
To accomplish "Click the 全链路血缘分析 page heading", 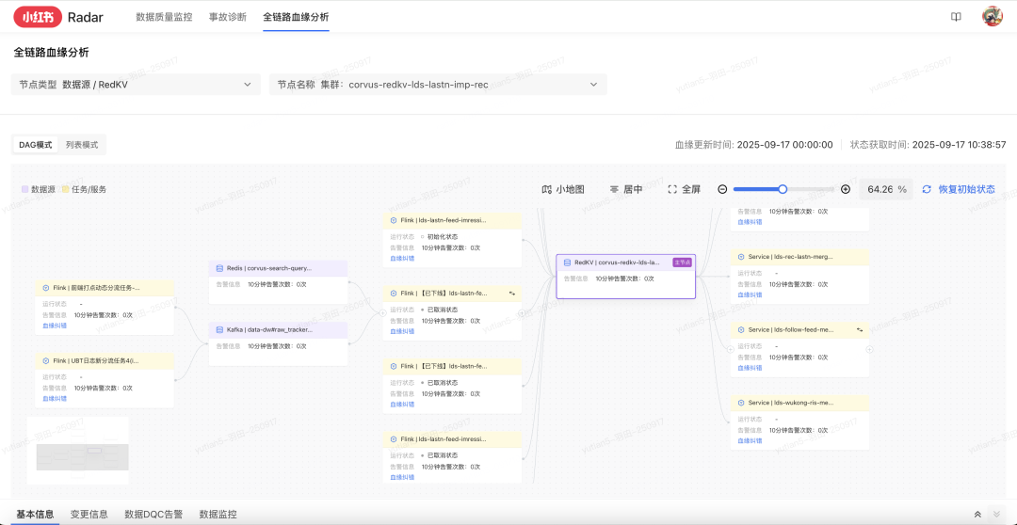I will click(51, 53).
